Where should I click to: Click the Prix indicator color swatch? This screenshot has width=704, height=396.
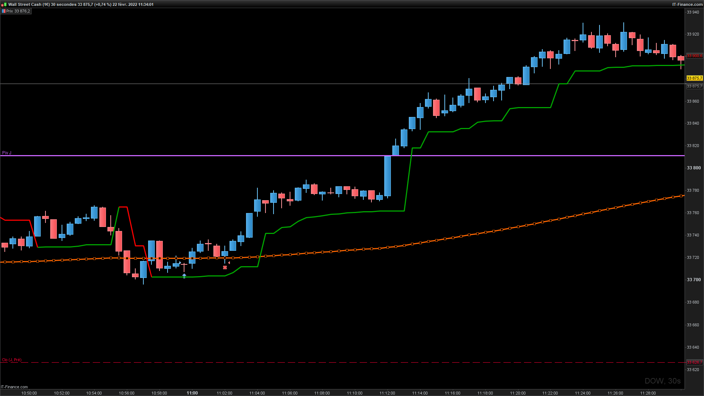click(x=4, y=11)
